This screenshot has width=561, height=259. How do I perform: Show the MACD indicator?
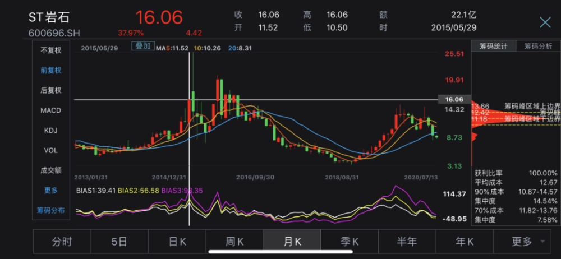51,110
